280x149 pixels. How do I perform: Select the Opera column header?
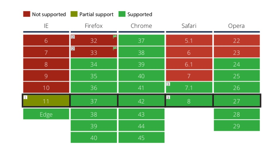click(x=237, y=26)
